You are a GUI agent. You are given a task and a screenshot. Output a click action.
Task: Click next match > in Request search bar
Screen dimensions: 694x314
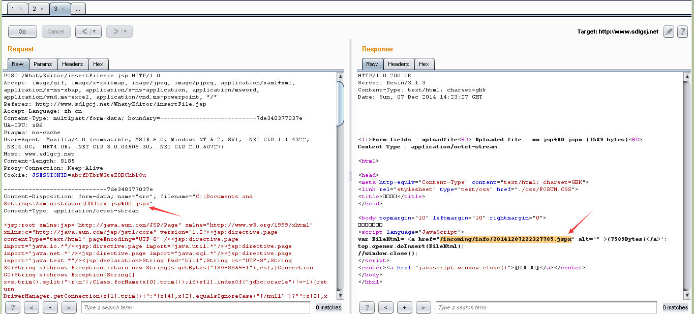click(x=69, y=307)
